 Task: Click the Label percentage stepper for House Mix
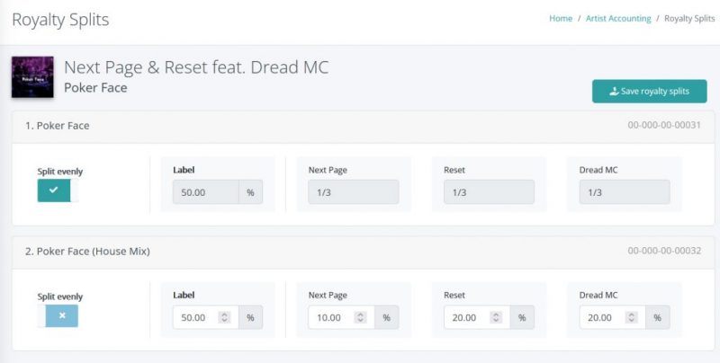point(224,317)
